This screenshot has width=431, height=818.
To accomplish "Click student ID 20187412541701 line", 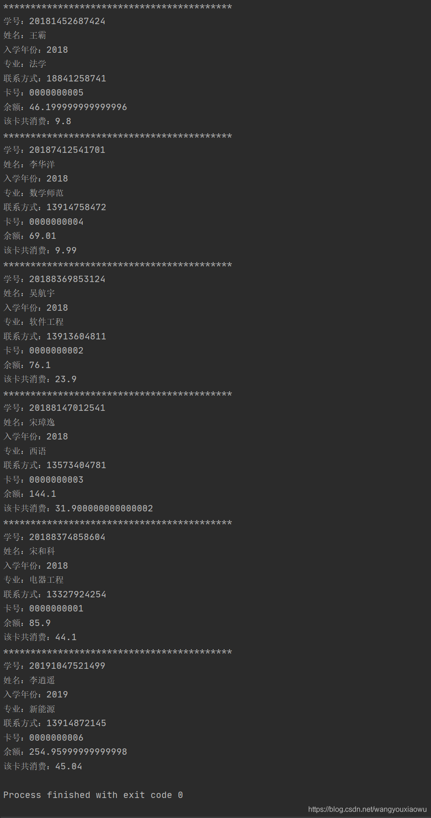I will pos(55,150).
